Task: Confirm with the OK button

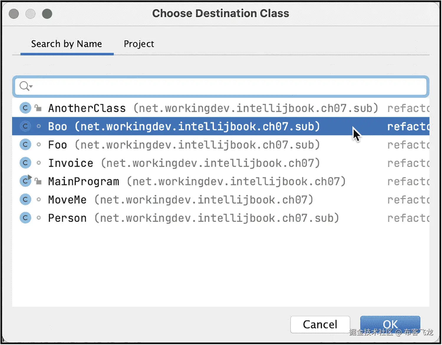Action: [x=390, y=324]
